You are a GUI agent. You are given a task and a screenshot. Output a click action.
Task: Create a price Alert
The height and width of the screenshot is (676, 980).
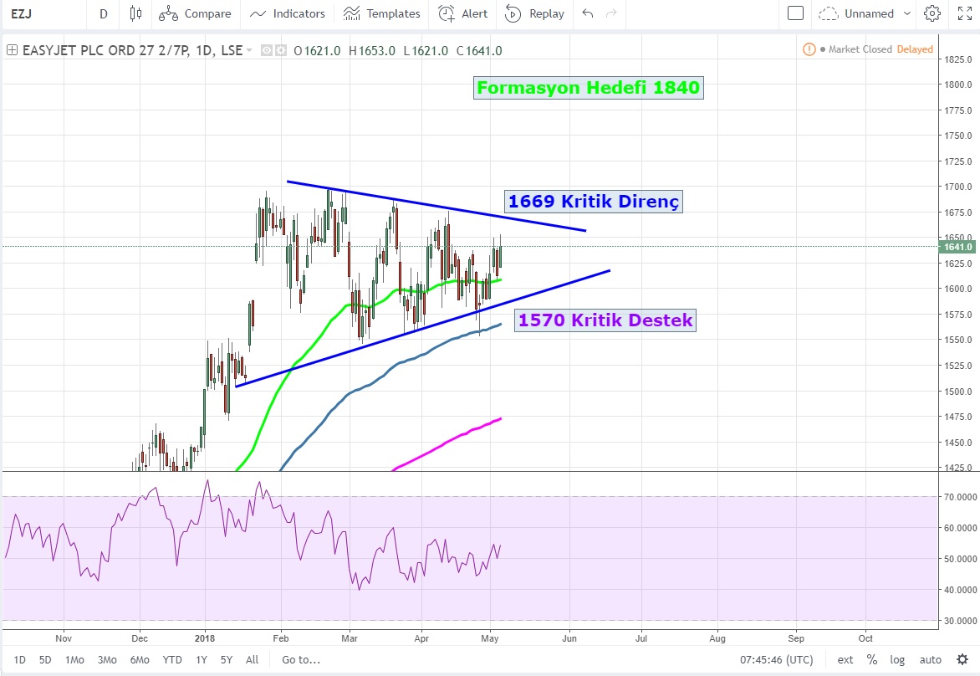(x=463, y=13)
